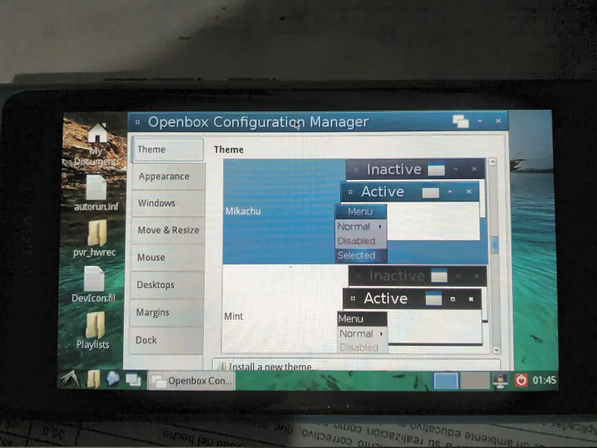Screen dimensions: 597x448
Task: Select the Appearance tab
Action: click(169, 176)
